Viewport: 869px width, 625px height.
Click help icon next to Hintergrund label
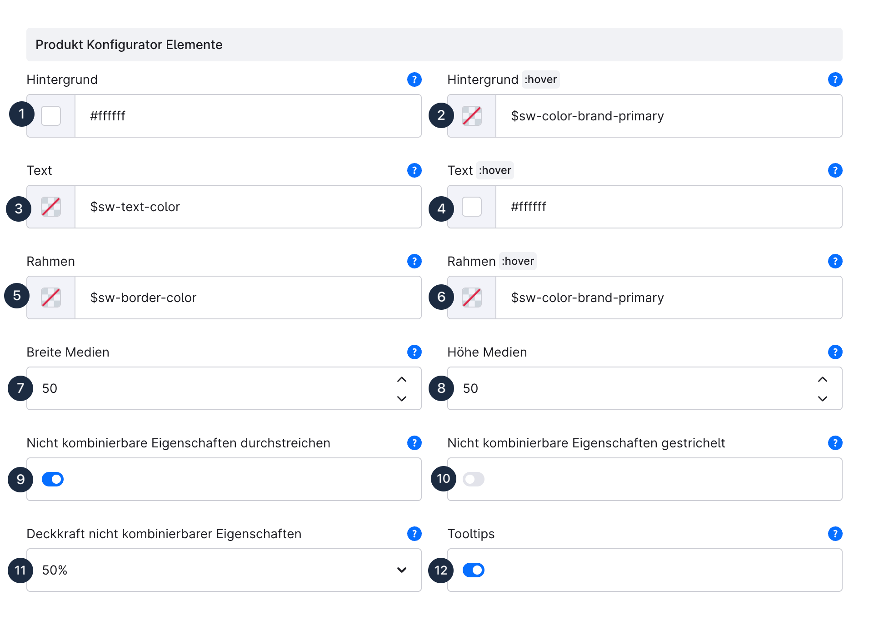[414, 79]
